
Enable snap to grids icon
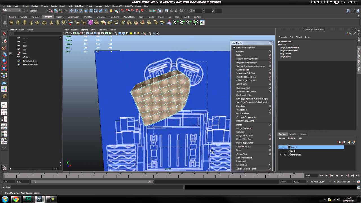pos(123,11)
